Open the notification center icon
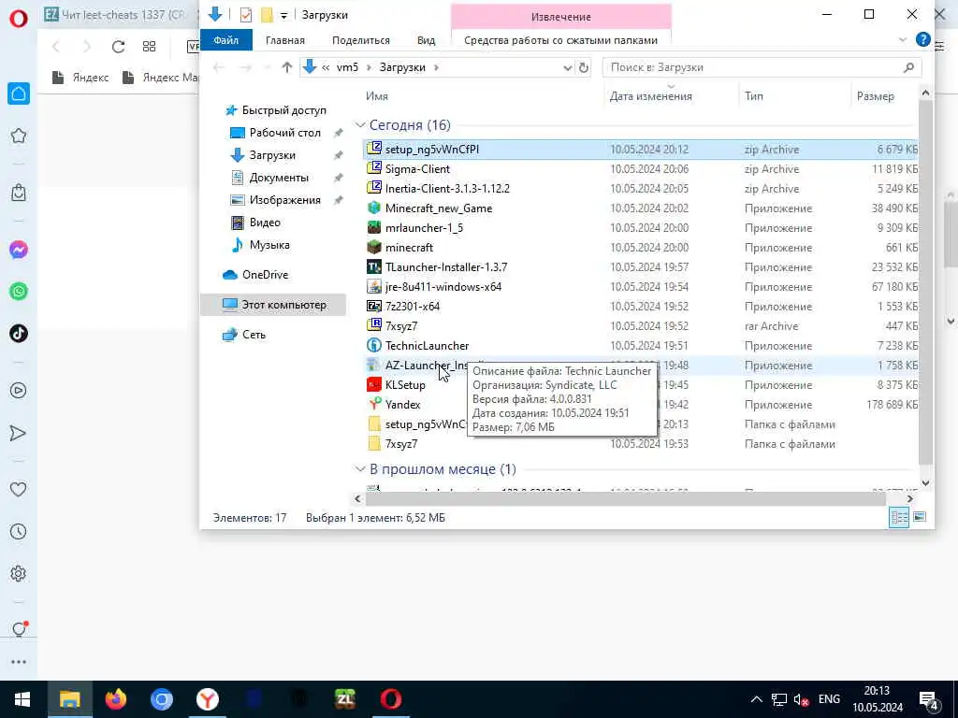 coord(929,699)
